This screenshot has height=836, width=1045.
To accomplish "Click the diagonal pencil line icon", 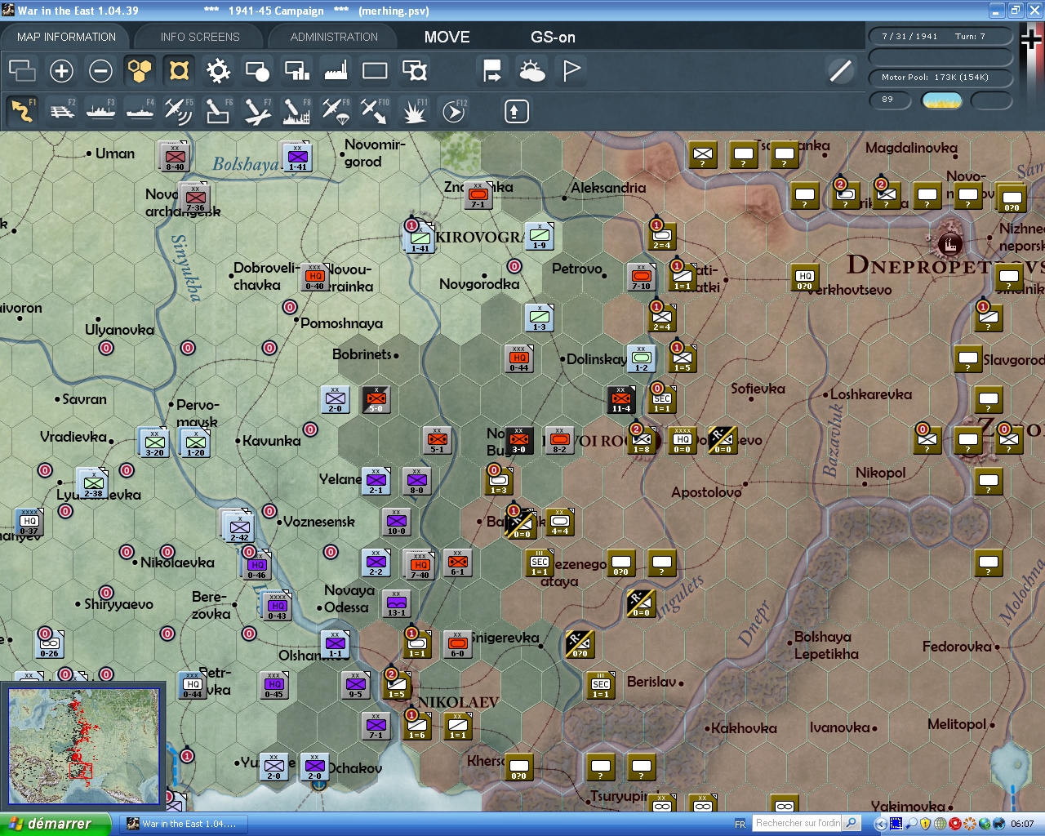I will pos(840,71).
